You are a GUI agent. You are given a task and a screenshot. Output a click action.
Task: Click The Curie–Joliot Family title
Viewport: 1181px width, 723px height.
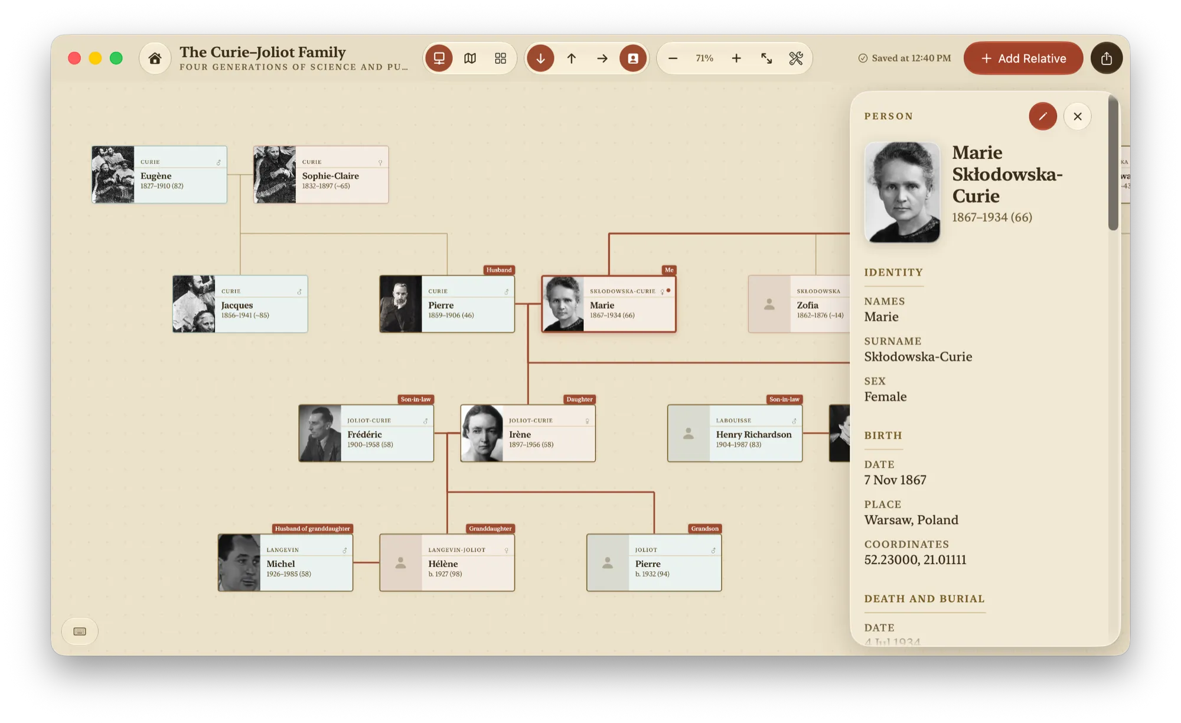click(263, 52)
